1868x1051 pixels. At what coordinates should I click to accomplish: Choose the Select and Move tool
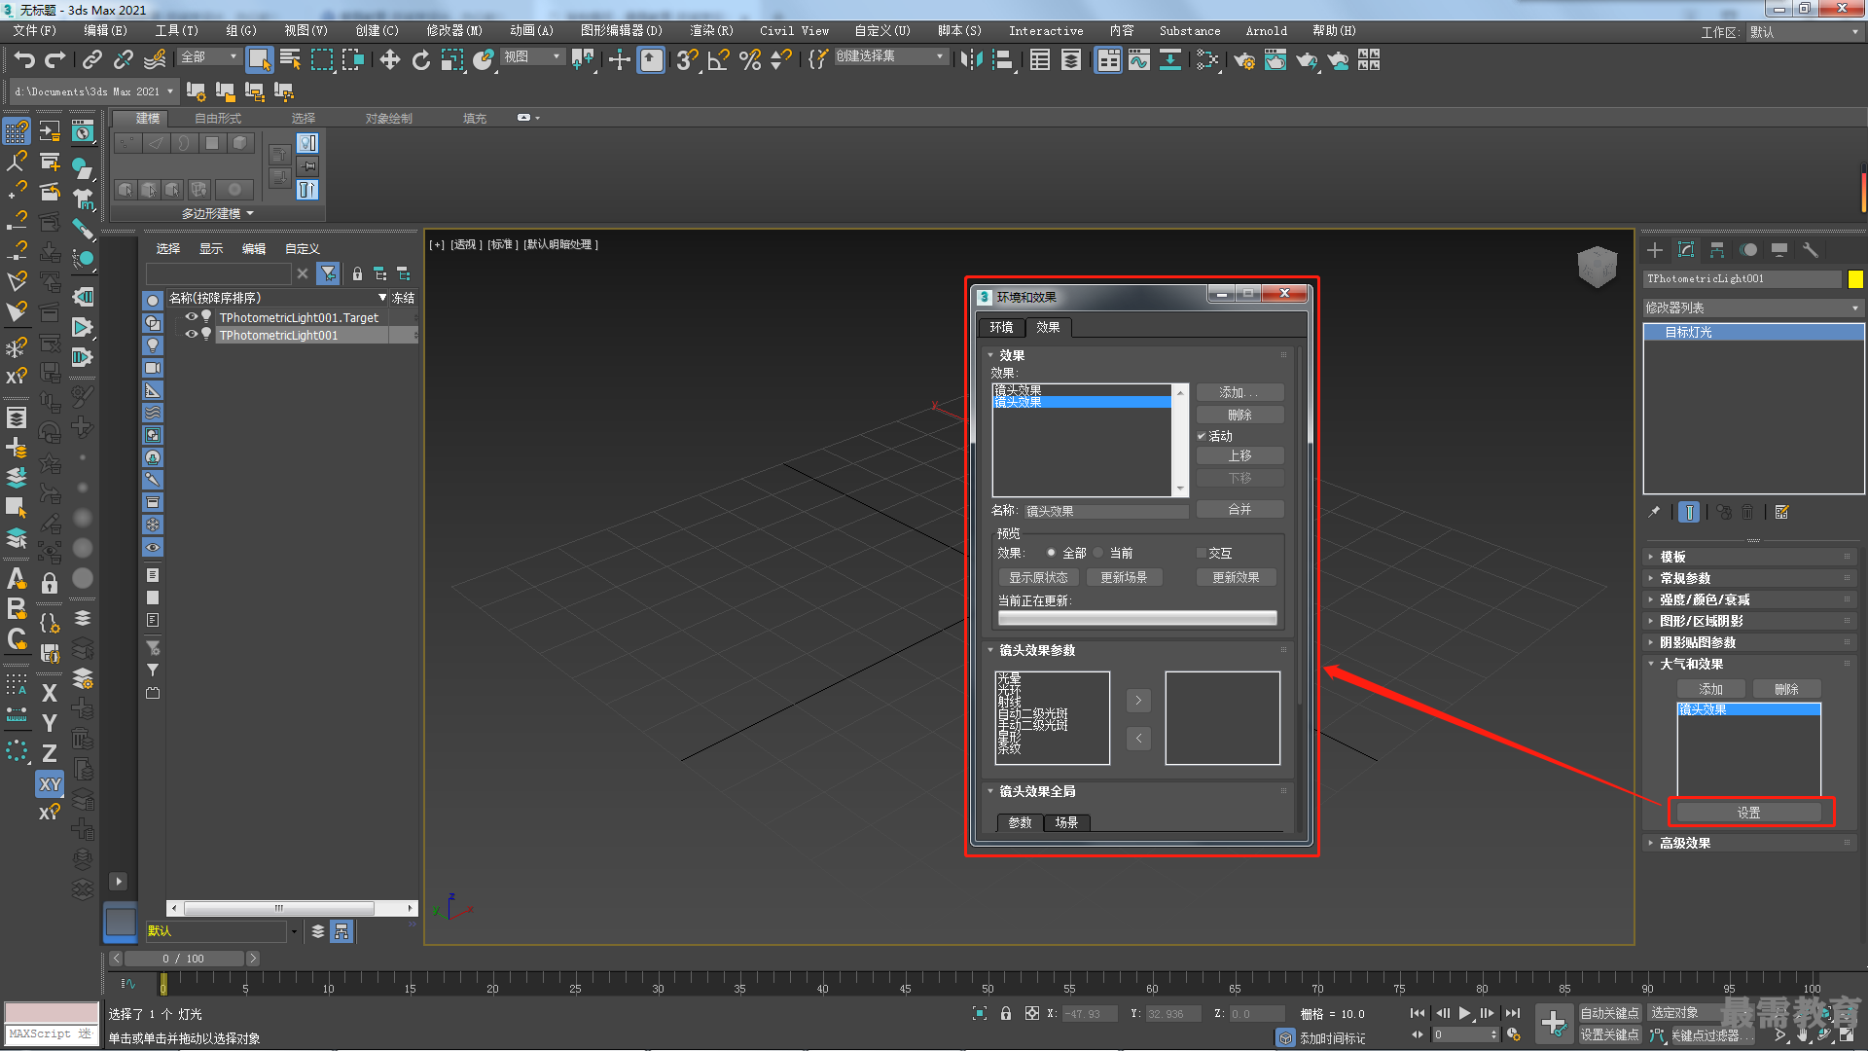click(390, 60)
